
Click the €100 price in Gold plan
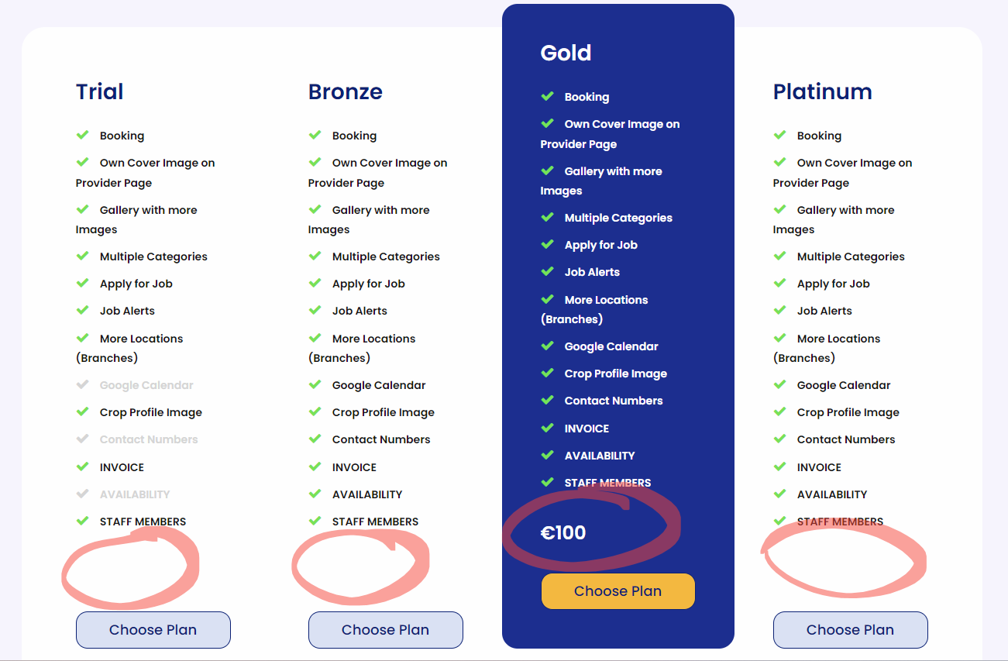pos(563,532)
